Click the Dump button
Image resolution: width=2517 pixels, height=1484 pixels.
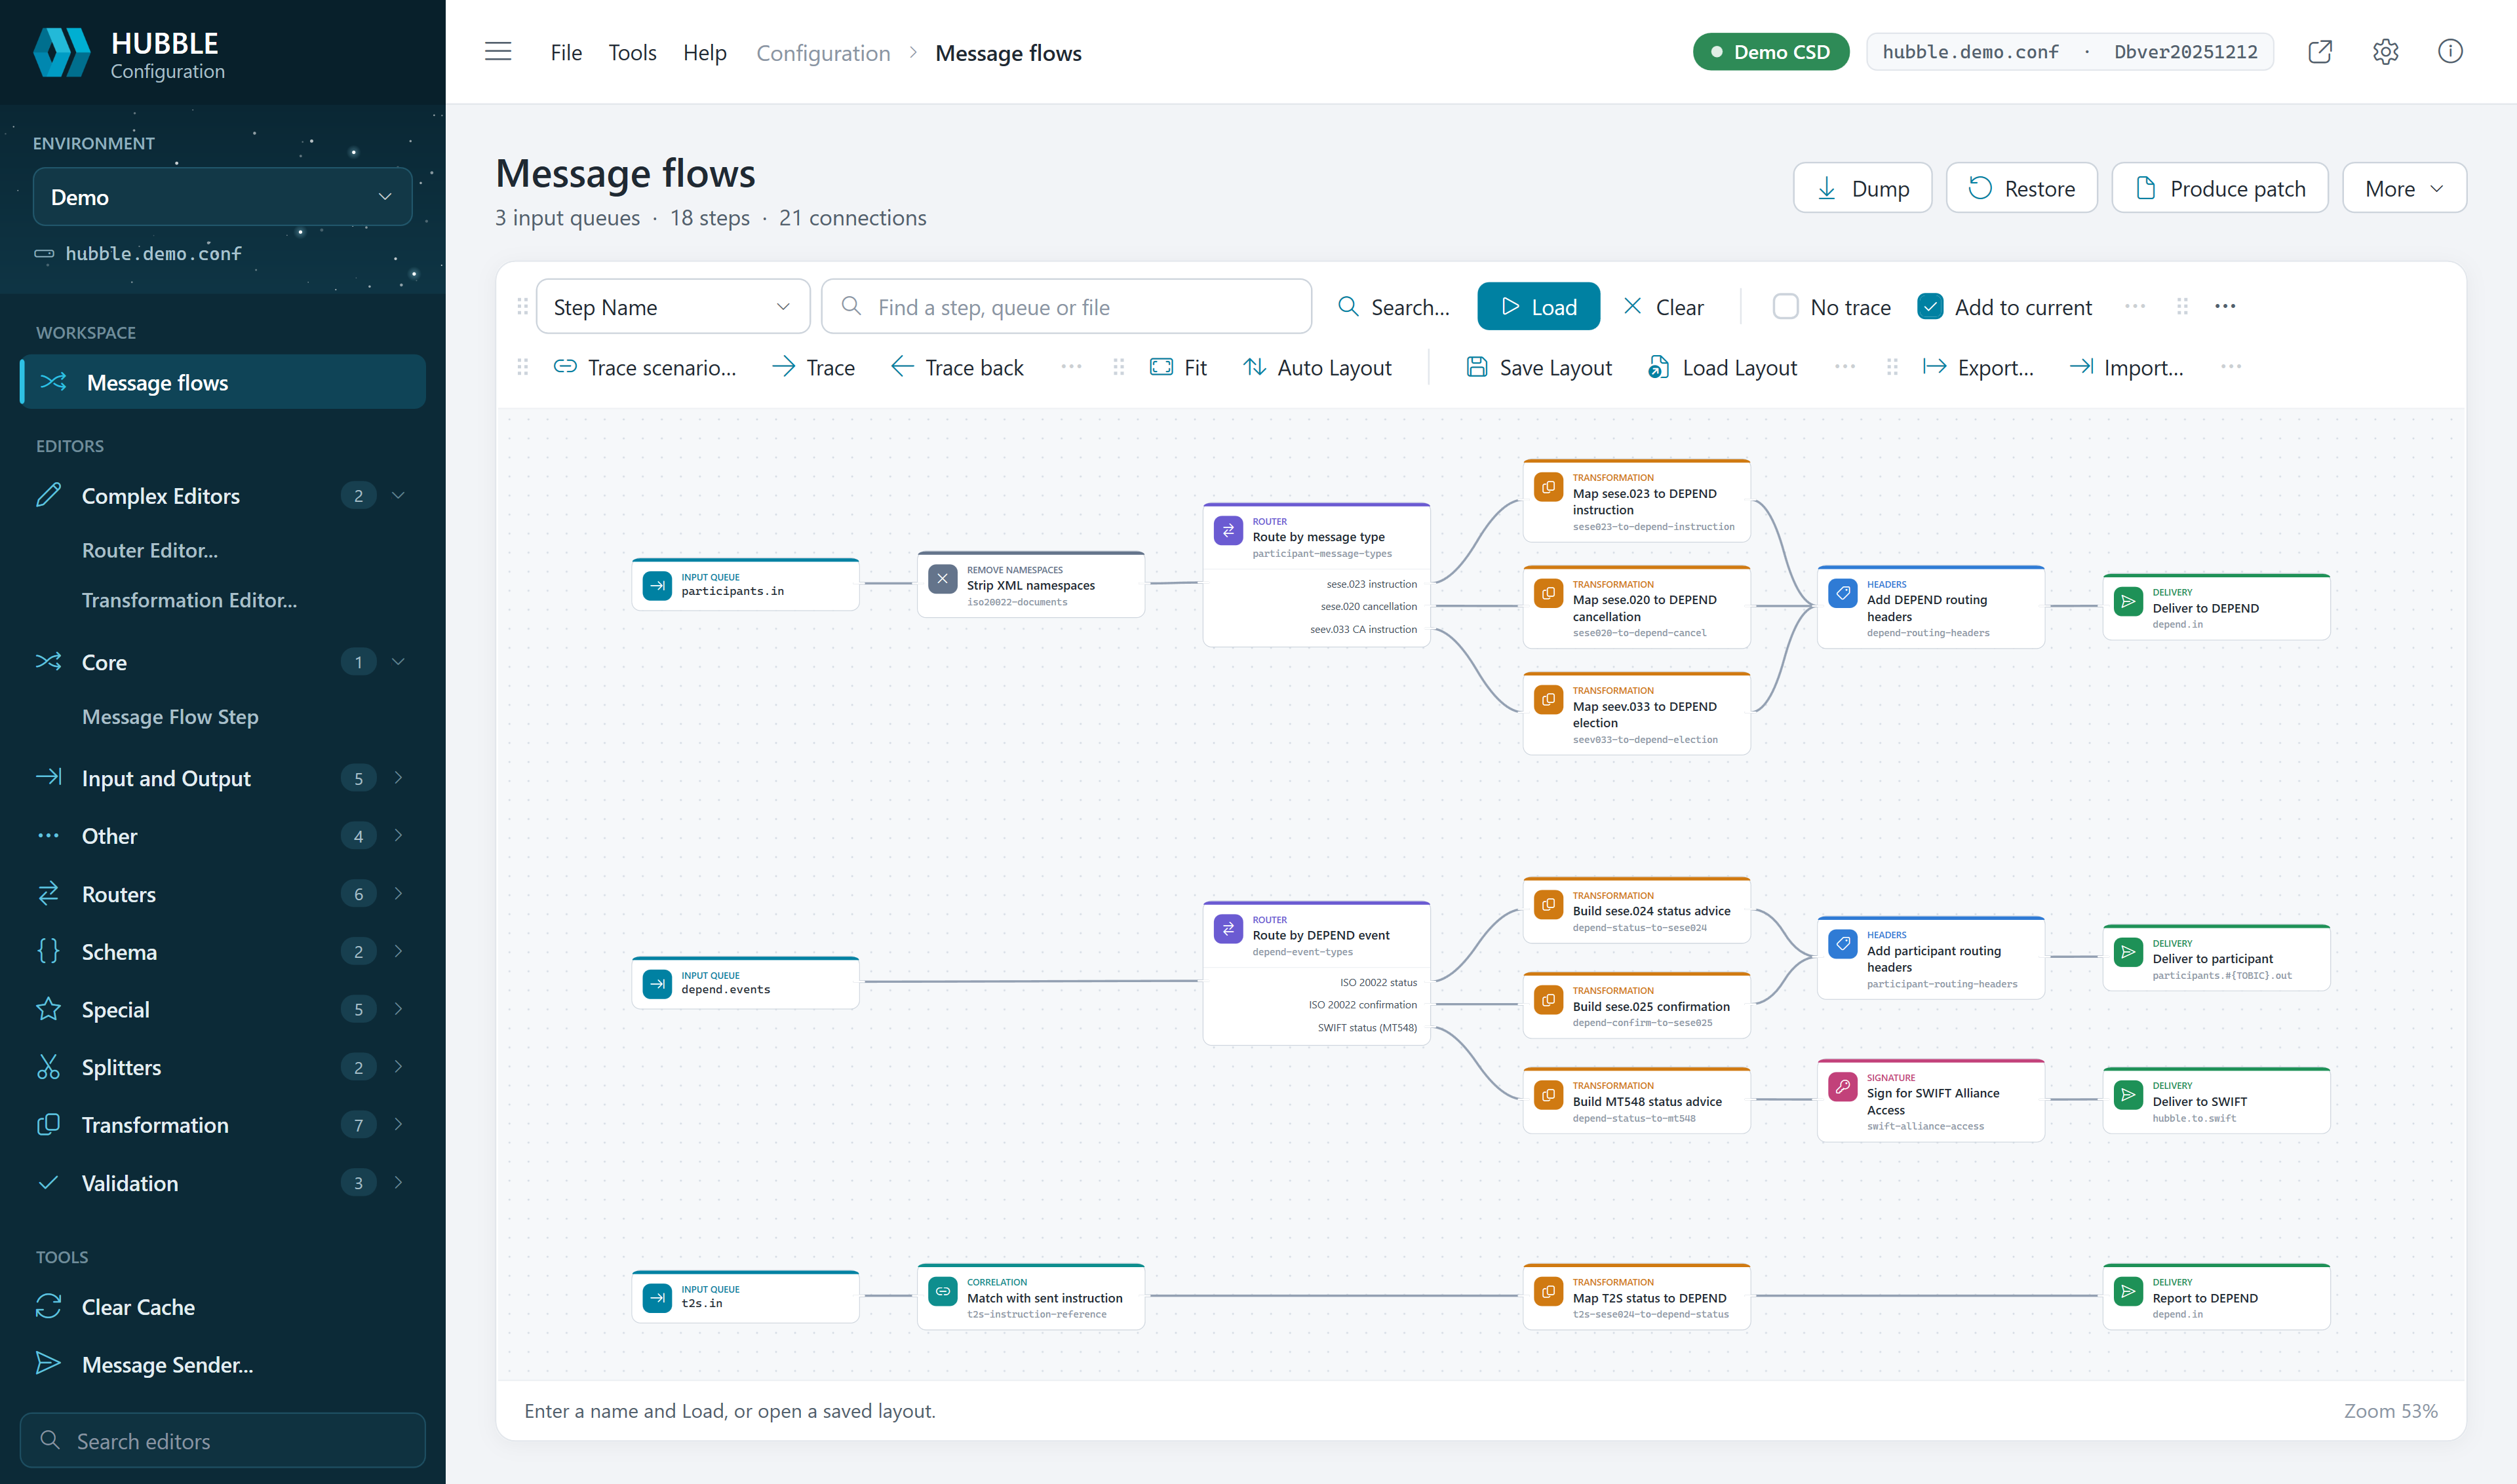(1862, 188)
